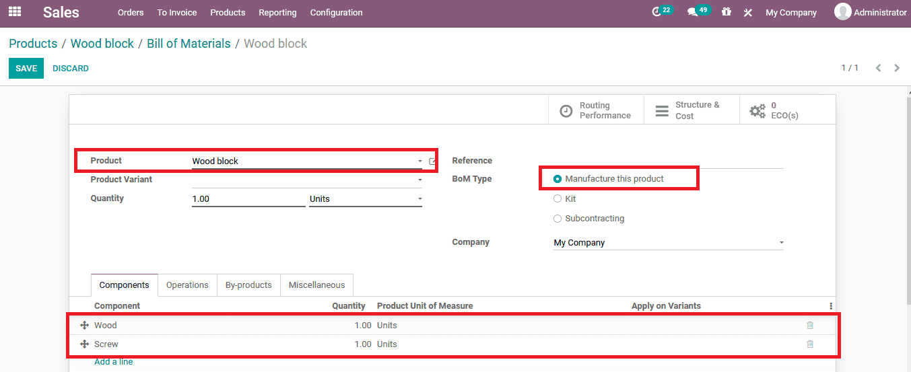Click the Component column header
The height and width of the screenshot is (372, 911).
click(117, 306)
